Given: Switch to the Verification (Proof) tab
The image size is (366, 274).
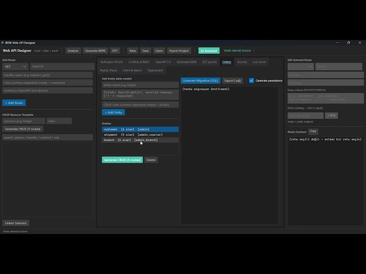Looking at the screenshot, I should (x=112, y=62).
